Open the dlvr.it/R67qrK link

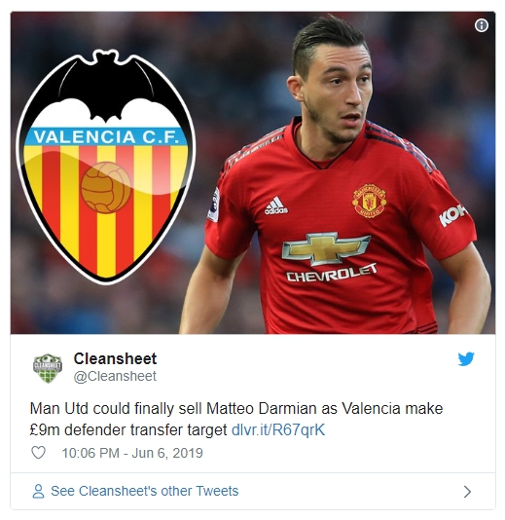278,429
